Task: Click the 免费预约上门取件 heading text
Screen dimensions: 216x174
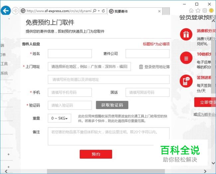Action: [x=50, y=23]
